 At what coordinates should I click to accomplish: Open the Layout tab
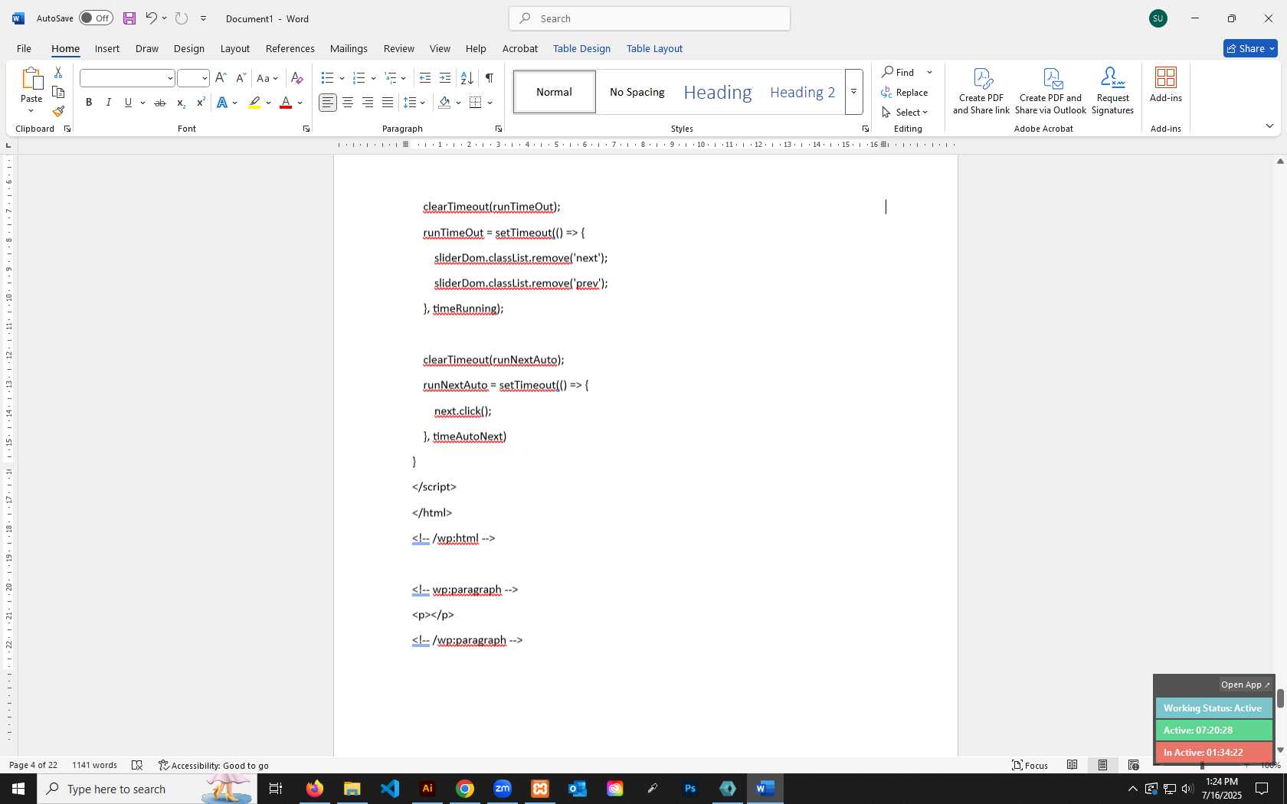(235, 48)
